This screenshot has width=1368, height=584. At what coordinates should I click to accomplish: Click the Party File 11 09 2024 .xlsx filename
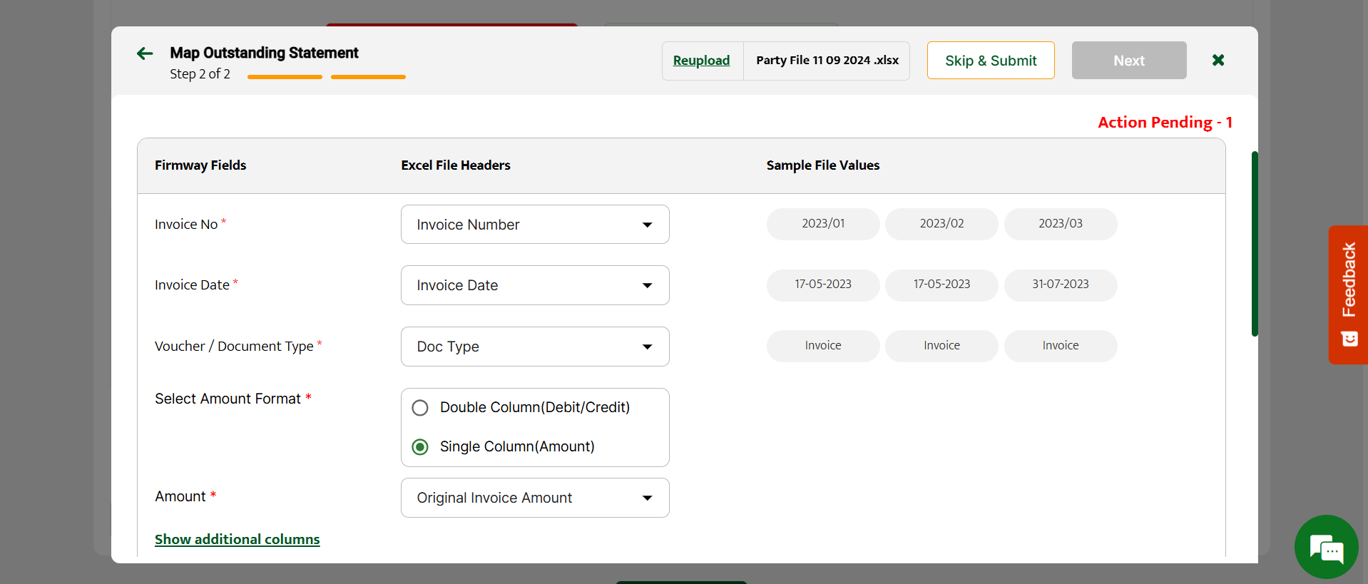[x=827, y=61]
